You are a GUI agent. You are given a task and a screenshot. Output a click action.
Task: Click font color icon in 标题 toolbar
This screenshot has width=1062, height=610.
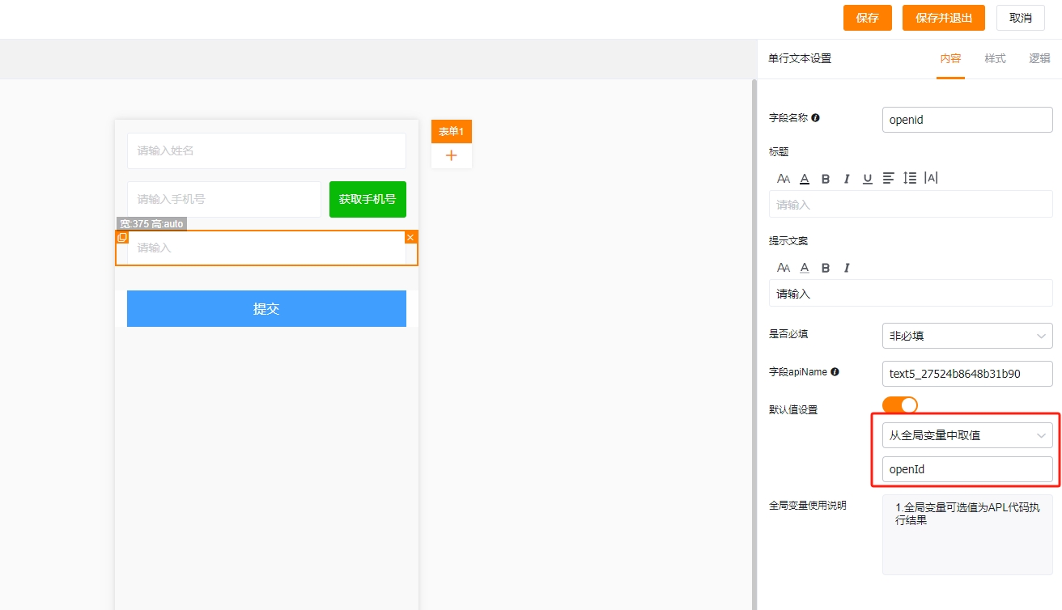tap(805, 179)
